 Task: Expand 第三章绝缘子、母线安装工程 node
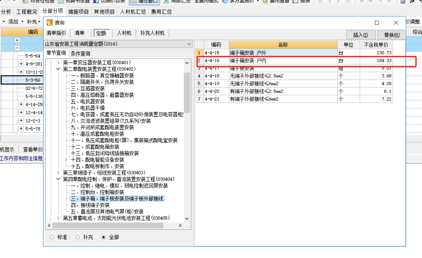point(58,173)
